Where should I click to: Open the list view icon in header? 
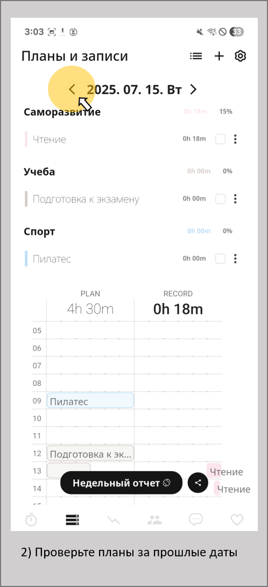(x=196, y=56)
